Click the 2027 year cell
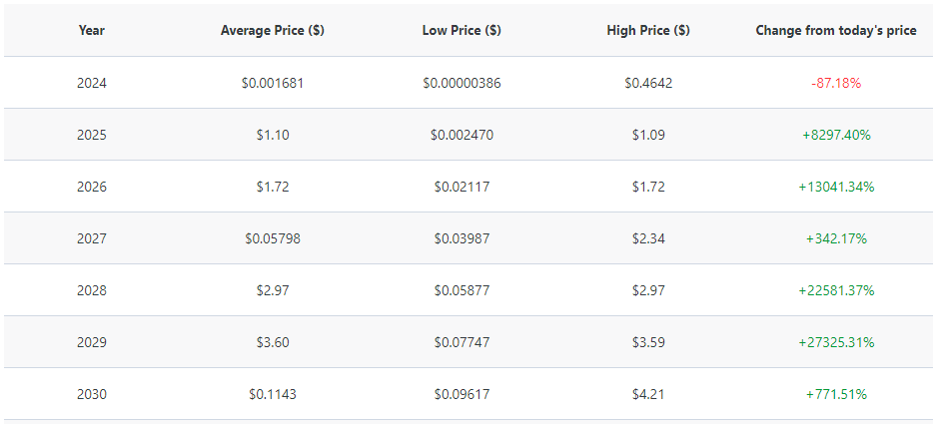Screen dimensions: 937x424 [x=92, y=238]
